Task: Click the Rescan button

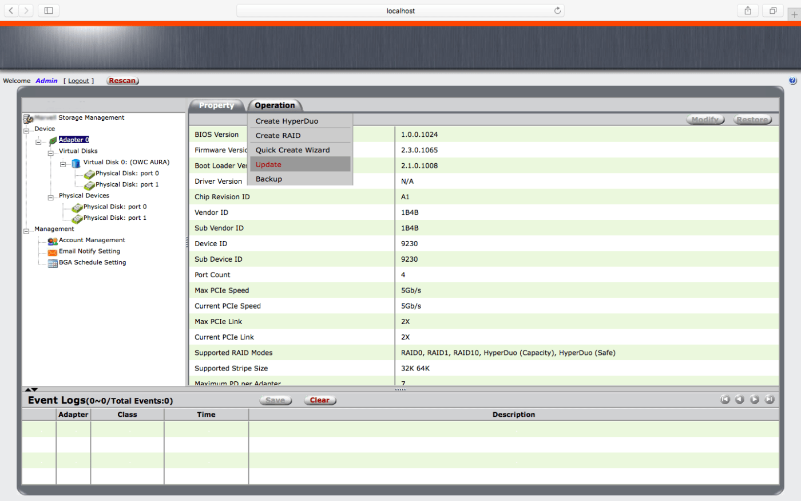Action: tap(122, 81)
